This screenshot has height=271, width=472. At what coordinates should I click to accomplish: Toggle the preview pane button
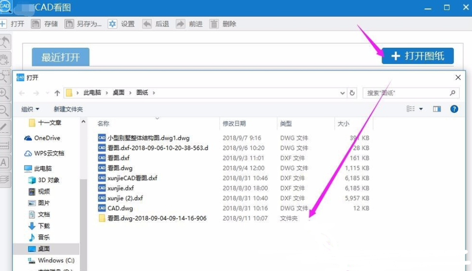[x=436, y=109]
